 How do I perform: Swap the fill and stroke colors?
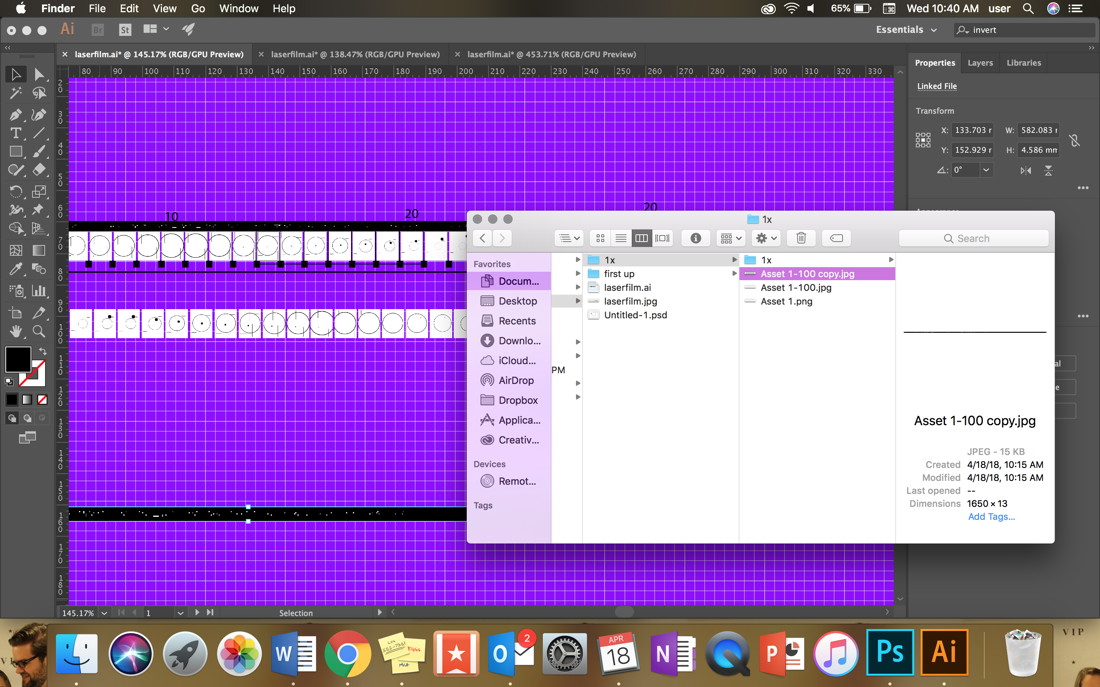point(42,351)
